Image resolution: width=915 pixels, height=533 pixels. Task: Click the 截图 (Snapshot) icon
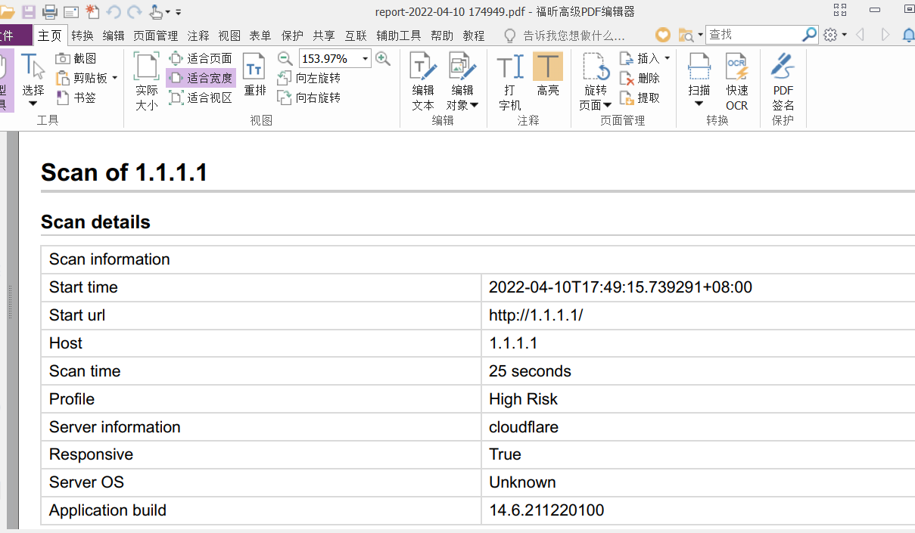point(64,58)
